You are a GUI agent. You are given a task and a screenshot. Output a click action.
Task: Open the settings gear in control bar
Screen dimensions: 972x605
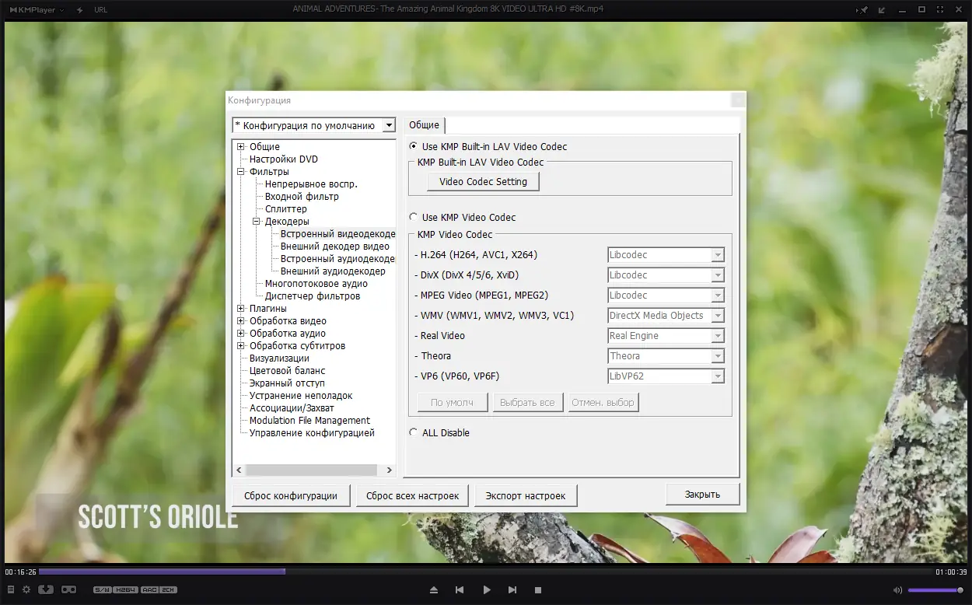[26, 589]
